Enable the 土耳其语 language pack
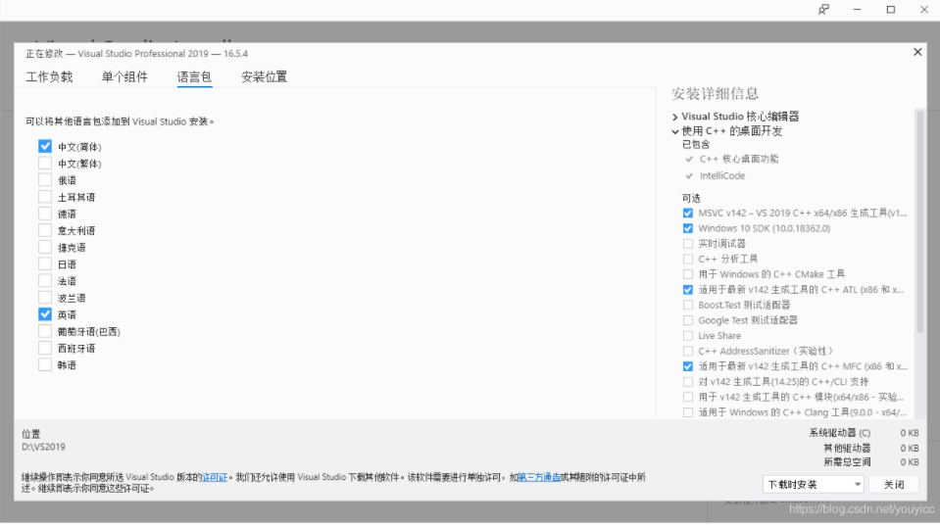Viewport: 940px width, 527px height. click(45, 197)
